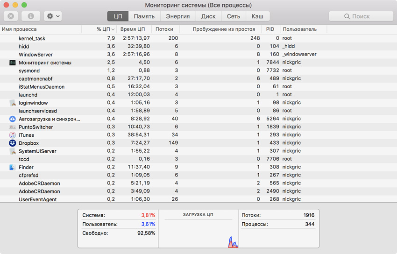Sort by Имя процесса column header
Screen dimensions: 397x254
coord(28,29)
